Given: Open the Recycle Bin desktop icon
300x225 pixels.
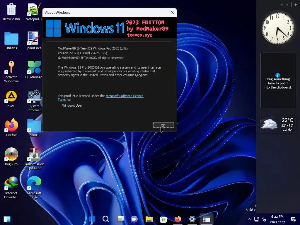Looking at the screenshot, I should click(11, 12).
